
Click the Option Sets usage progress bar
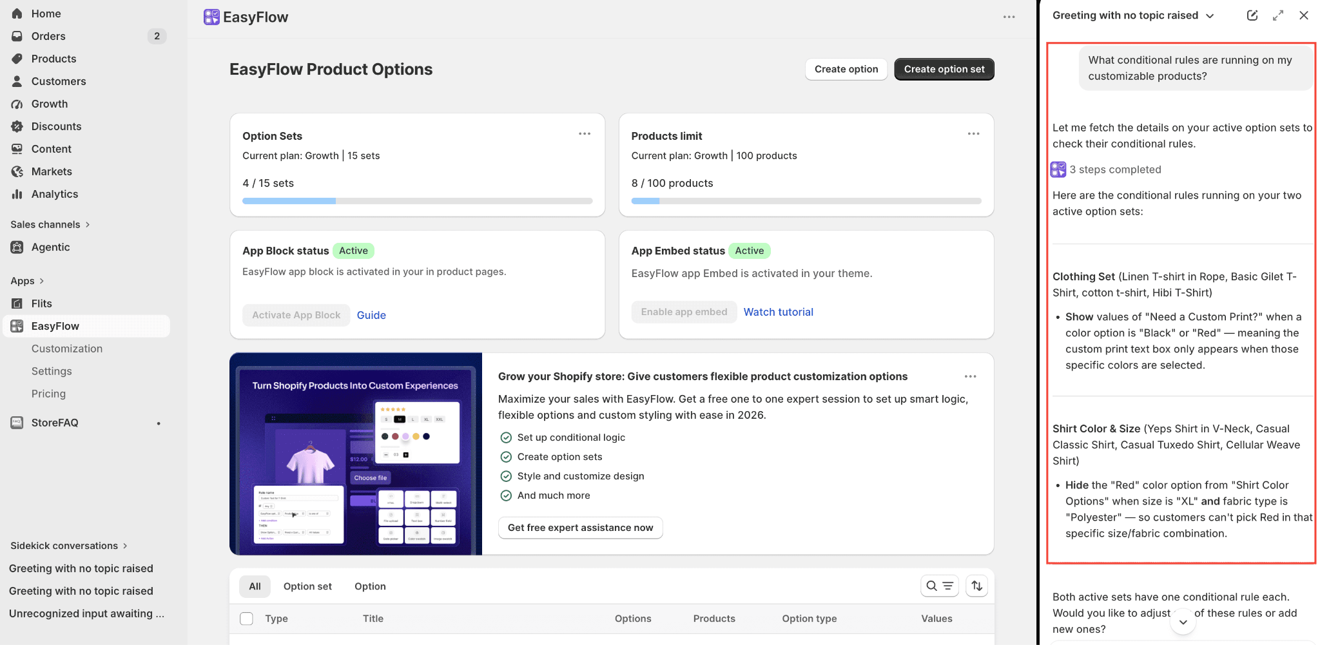click(418, 201)
